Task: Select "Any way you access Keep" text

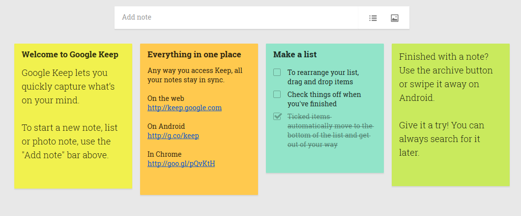Action: (x=195, y=75)
